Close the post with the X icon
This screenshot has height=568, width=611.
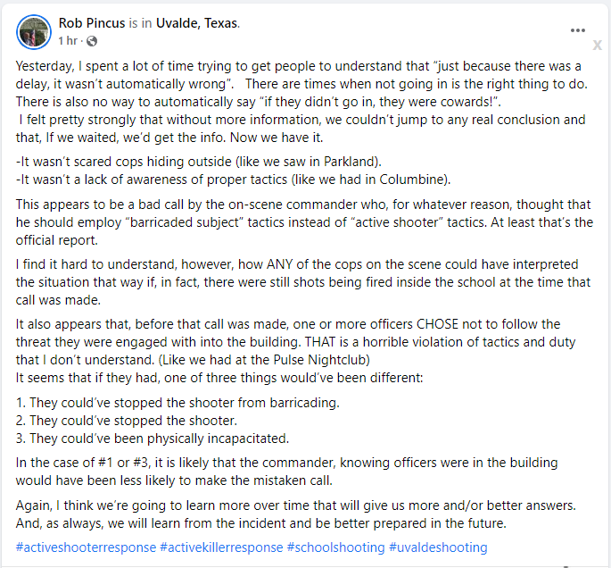tap(598, 45)
